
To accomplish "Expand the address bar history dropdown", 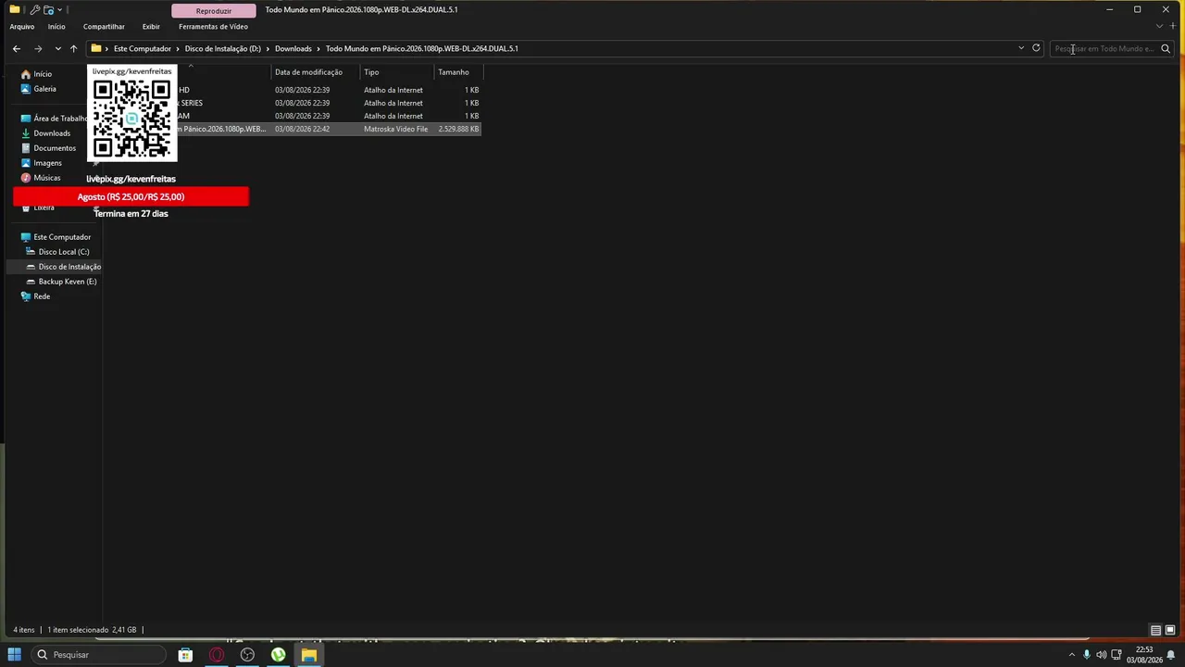I will click(x=1021, y=48).
